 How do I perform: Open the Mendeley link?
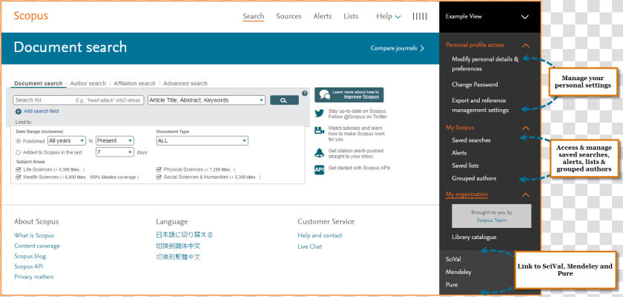pyautogui.click(x=458, y=272)
